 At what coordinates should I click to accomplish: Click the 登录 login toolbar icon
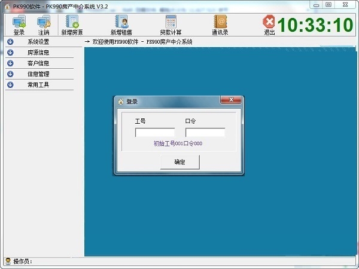pyautogui.click(x=19, y=25)
